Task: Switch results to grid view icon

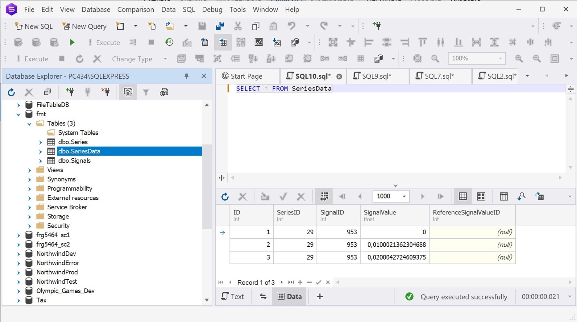Action: (463, 196)
